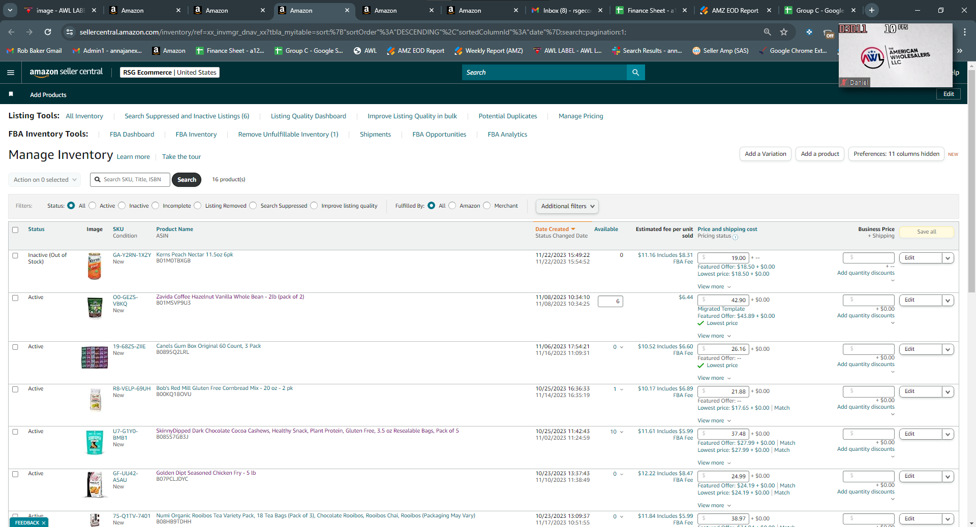The height and width of the screenshot is (527, 976).
Task: Open the SkinnyDipped Cashews product thumbnail
Action: pyautogui.click(x=95, y=442)
